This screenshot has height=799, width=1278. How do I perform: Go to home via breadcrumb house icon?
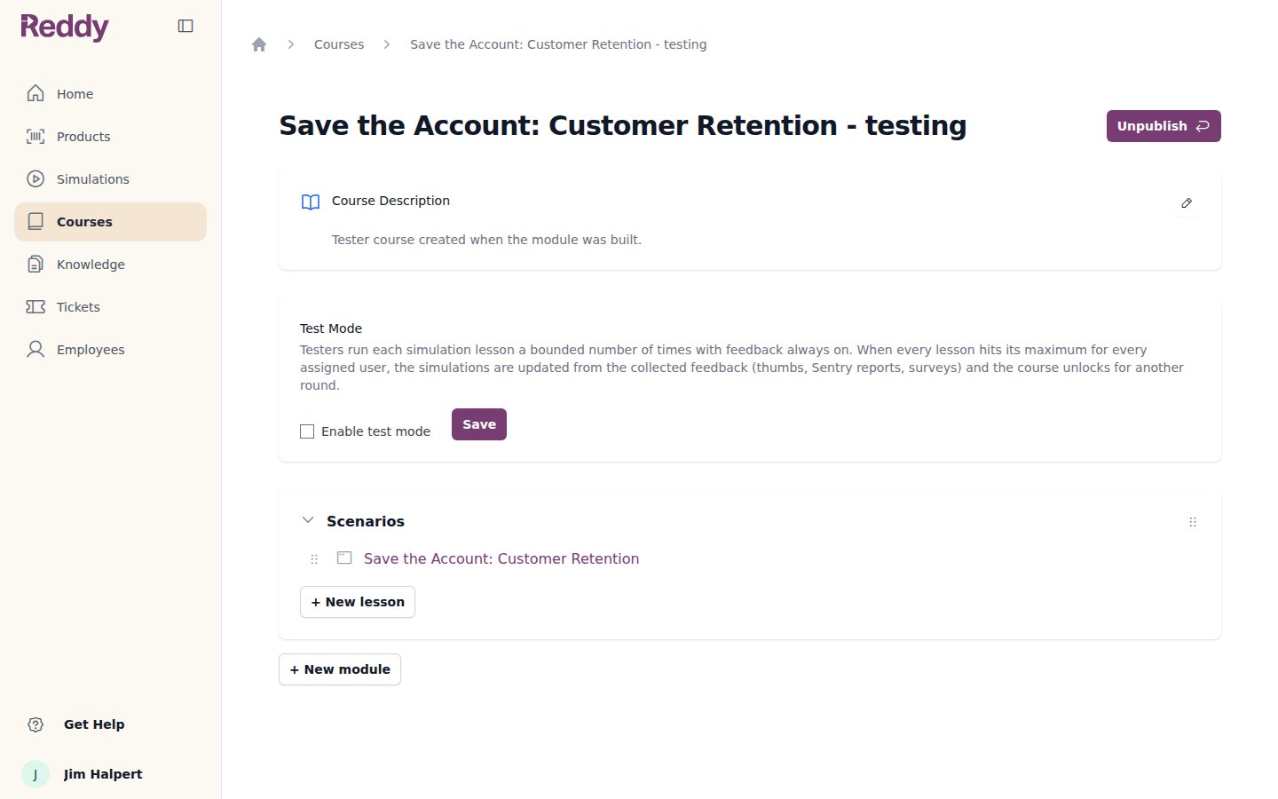point(259,44)
